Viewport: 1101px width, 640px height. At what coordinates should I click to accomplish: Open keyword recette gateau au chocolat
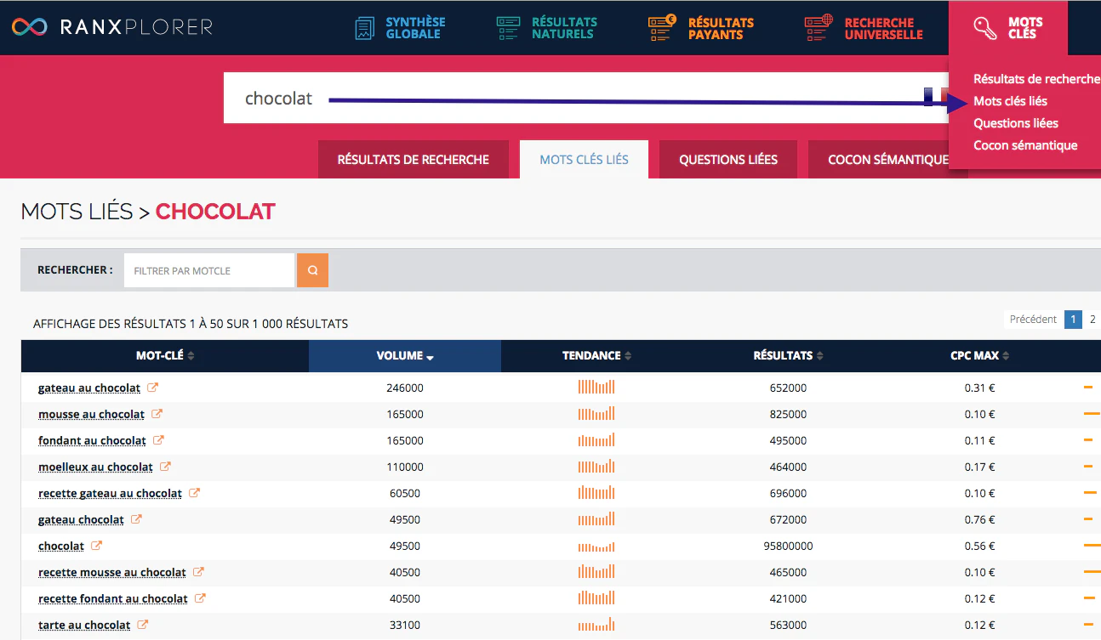pos(110,493)
